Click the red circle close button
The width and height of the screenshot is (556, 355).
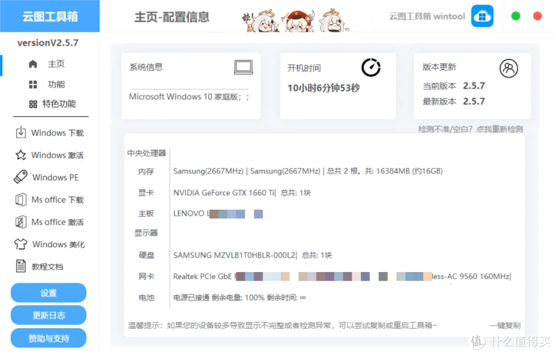[537, 16]
